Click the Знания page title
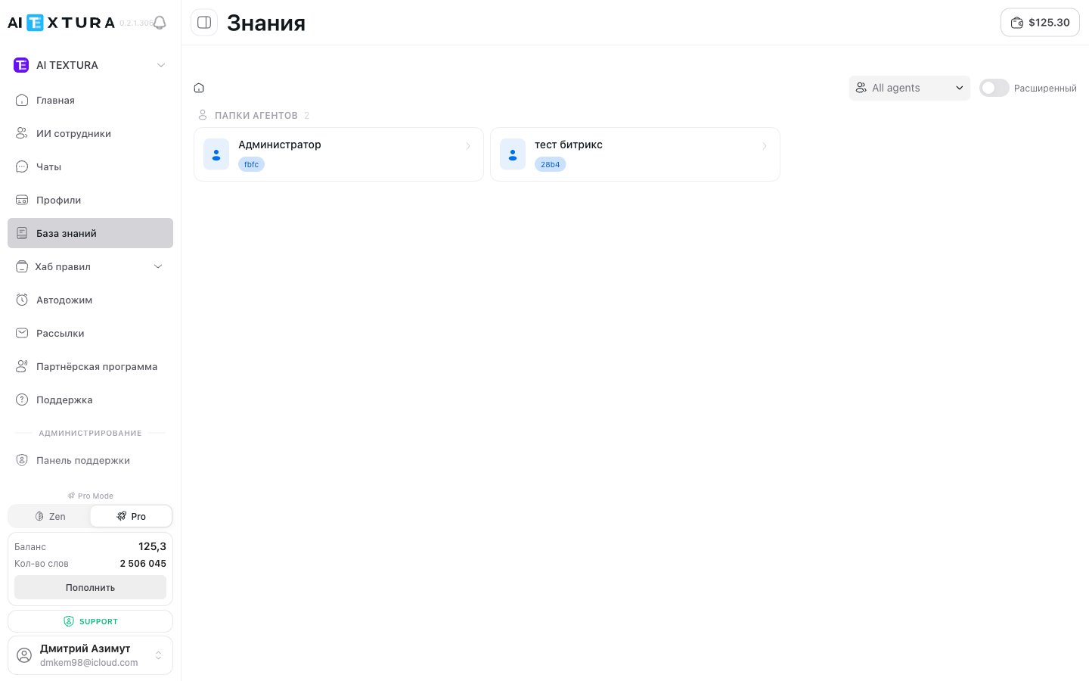The image size is (1089, 681). 266,23
